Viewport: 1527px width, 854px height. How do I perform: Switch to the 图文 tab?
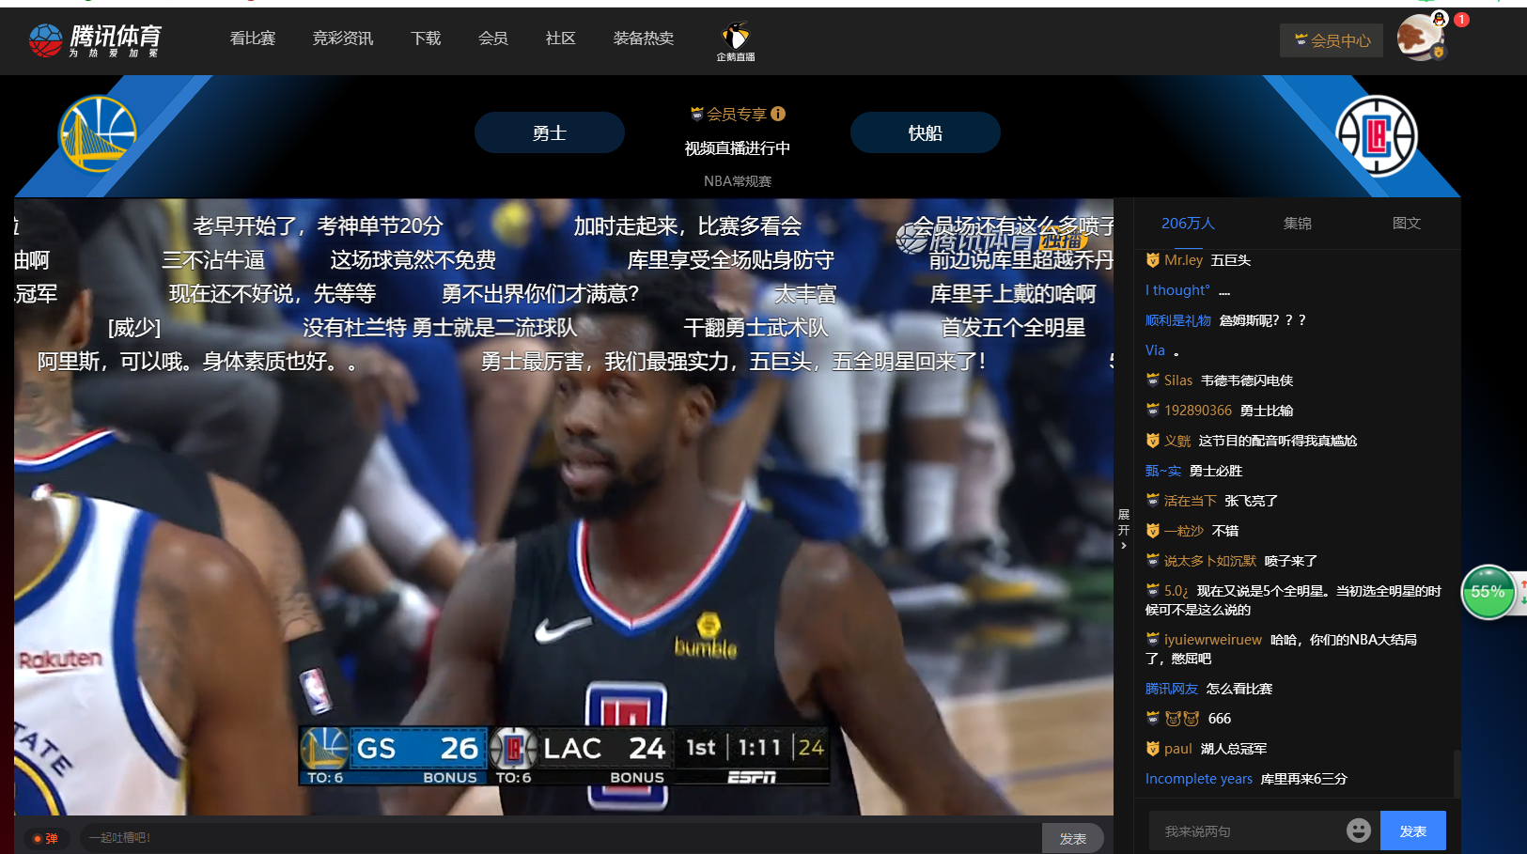click(1407, 224)
